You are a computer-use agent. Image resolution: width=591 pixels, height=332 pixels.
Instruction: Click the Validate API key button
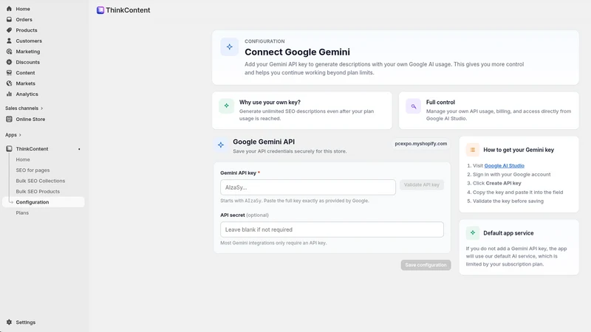pyautogui.click(x=422, y=185)
